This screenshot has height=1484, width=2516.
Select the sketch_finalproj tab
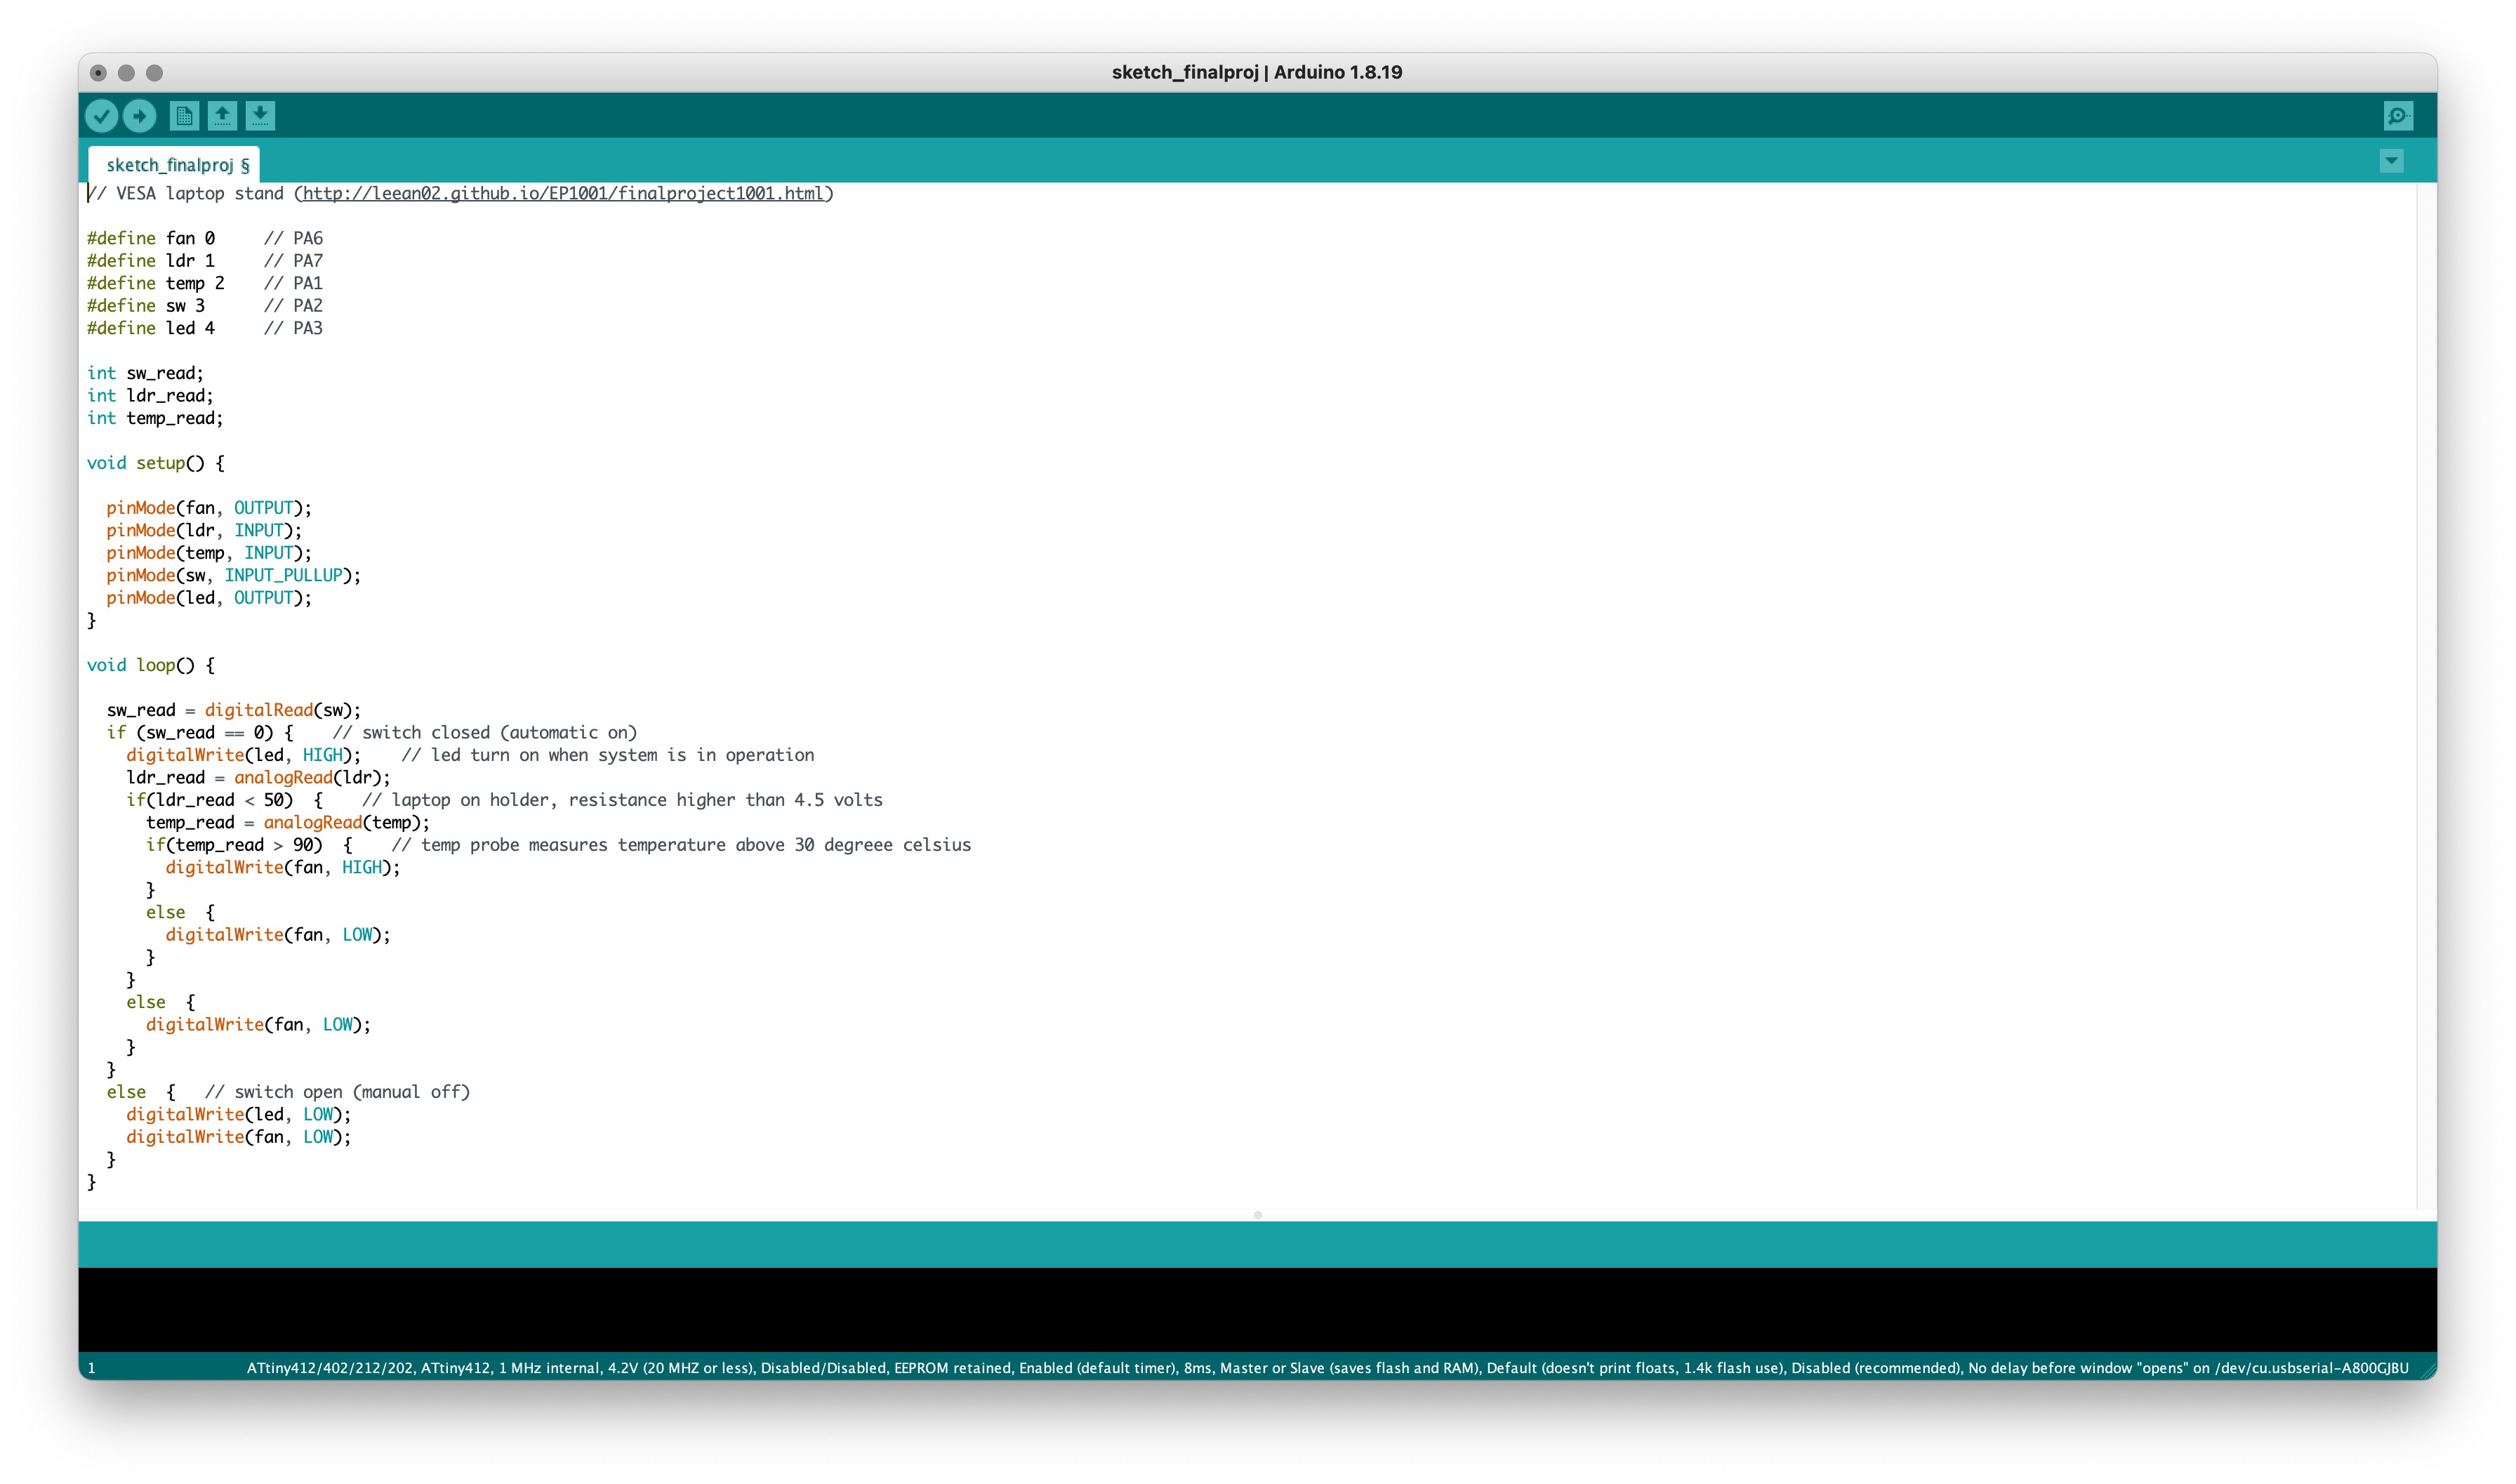tap(171, 165)
